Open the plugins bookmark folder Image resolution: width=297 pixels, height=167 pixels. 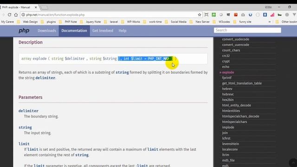(49, 22)
